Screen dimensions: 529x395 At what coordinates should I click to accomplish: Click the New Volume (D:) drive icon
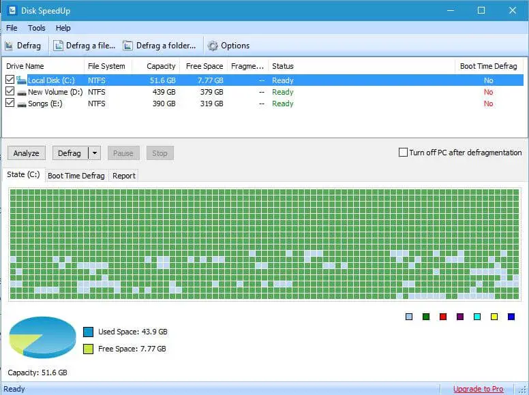click(x=22, y=93)
